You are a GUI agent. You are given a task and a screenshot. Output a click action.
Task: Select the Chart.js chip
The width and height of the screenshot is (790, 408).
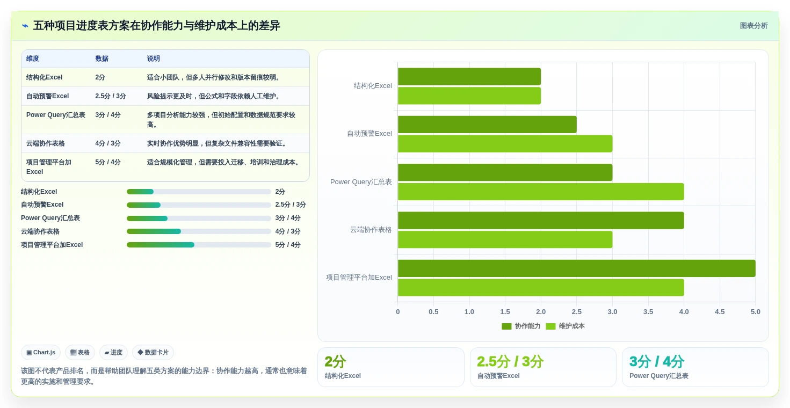point(41,353)
